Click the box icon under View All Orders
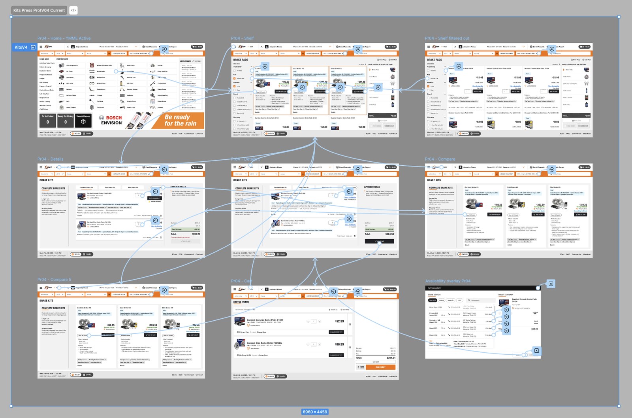 [x=83, y=122]
